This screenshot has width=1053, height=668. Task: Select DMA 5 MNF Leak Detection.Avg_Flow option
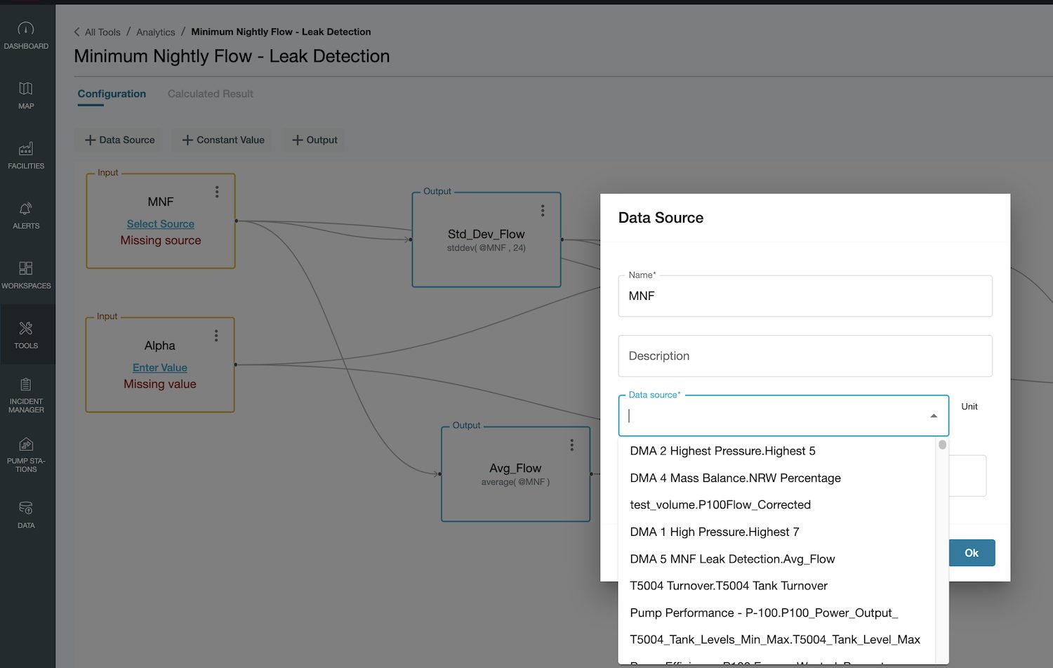pyautogui.click(x=732, y=558)
